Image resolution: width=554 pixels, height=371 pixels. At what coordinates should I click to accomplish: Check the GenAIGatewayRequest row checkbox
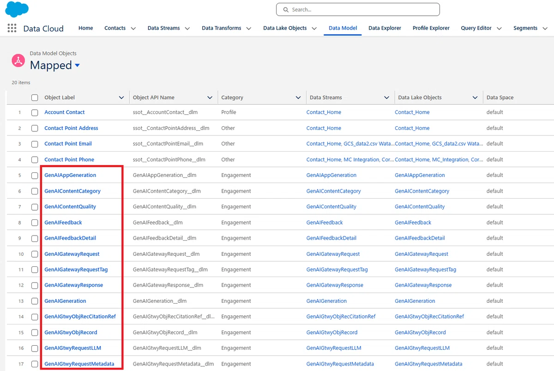35,254
